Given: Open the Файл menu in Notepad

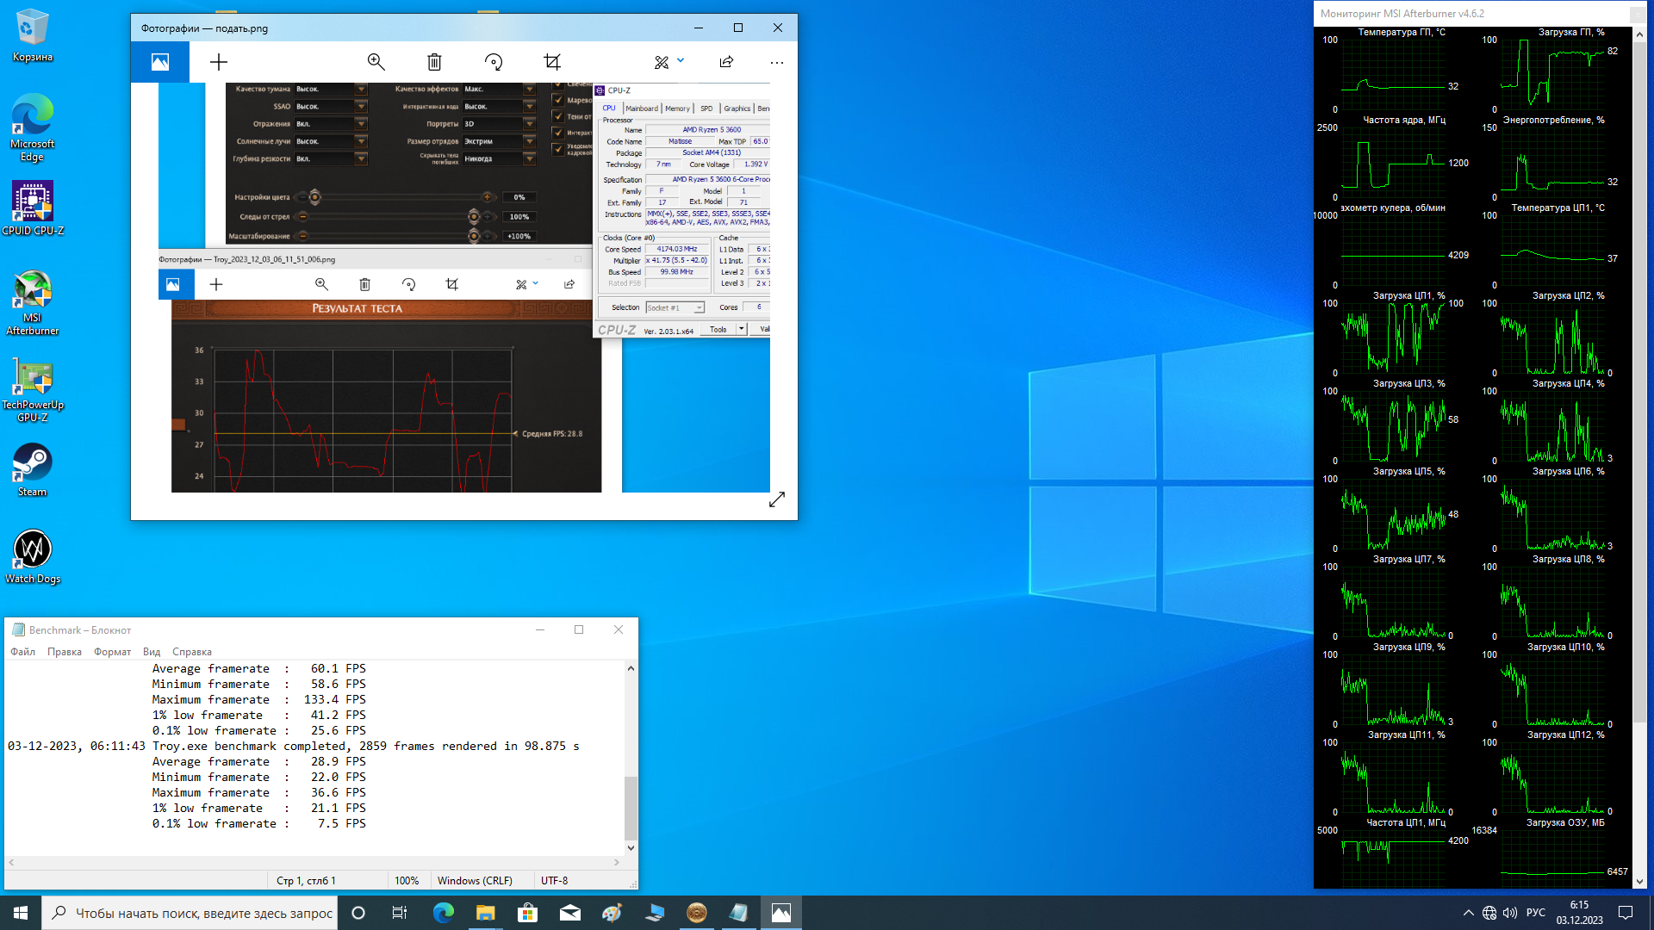Looking at the screenshot, I should tap(22, 652).
